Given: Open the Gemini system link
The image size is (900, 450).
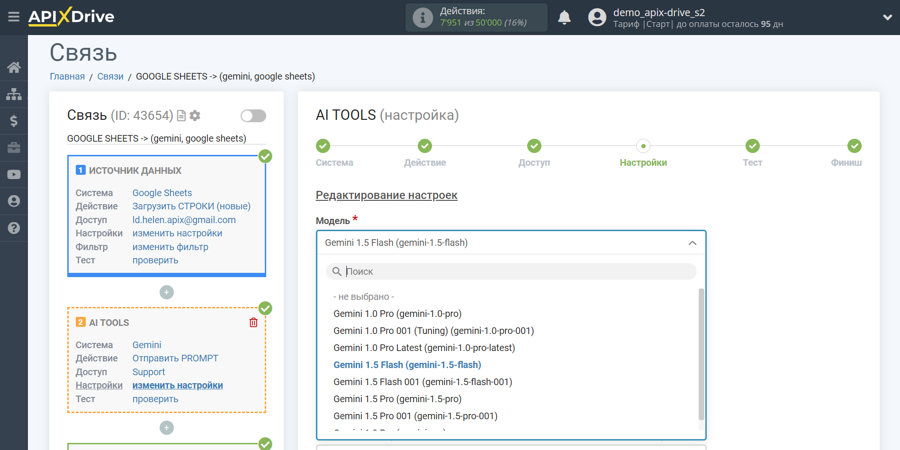Looking at the screenshot, I should pyautogui.click(x=147, y=345).
